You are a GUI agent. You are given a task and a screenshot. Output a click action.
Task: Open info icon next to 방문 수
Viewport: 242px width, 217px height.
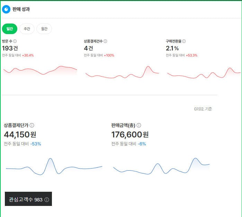coord(15,41)
